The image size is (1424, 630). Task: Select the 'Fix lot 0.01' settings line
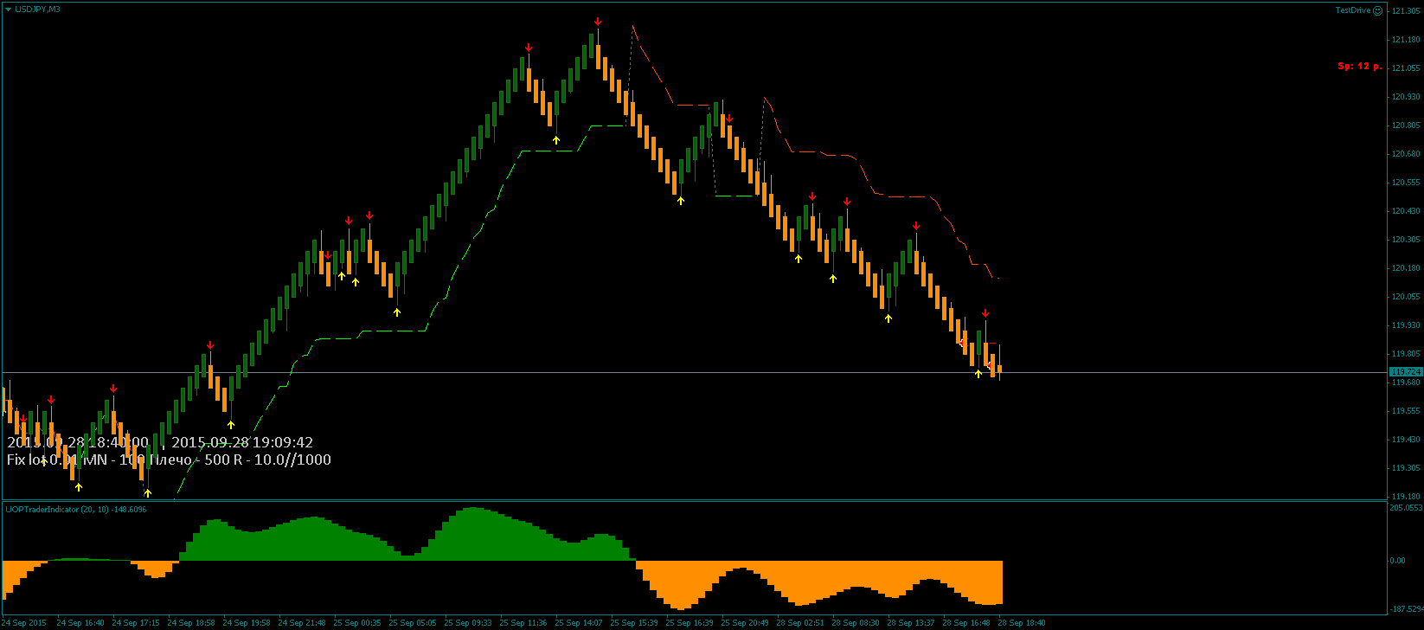[x=169, y=460]
